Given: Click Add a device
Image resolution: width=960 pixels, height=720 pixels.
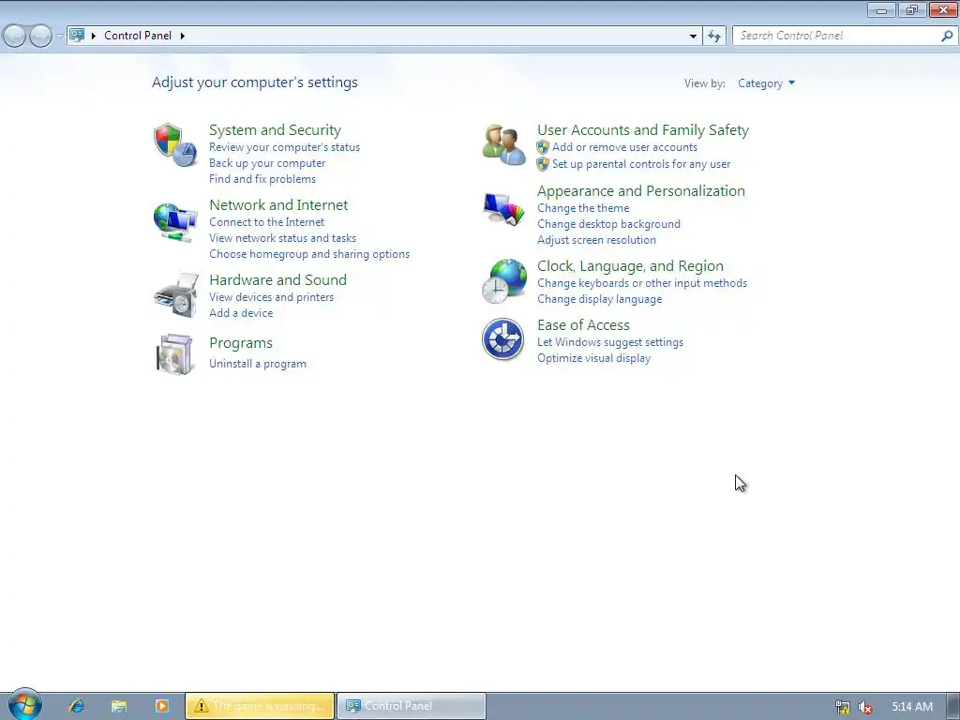Looking at the screenshot, I should [241, 313].
